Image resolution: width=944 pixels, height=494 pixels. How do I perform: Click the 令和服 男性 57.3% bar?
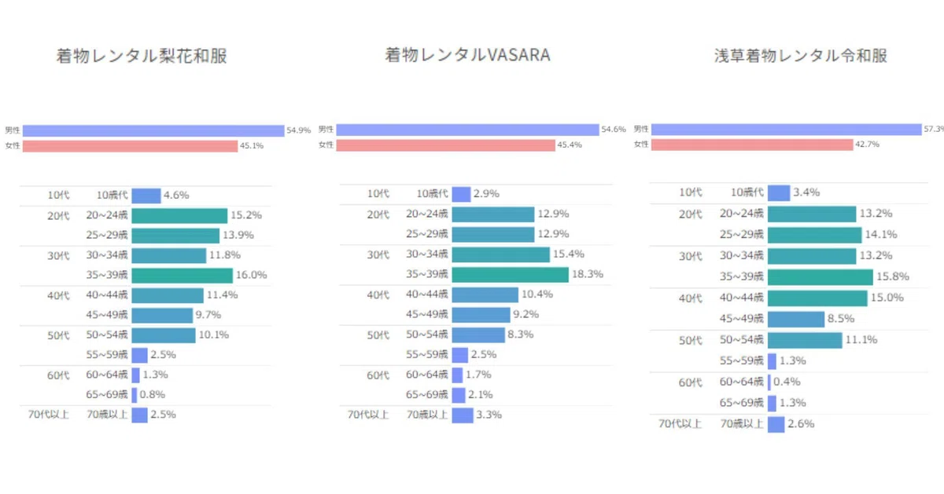click(786, 129)
